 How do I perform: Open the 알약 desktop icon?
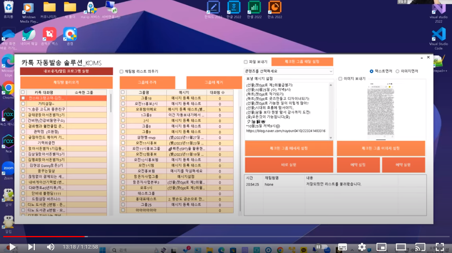coord(8,198)
